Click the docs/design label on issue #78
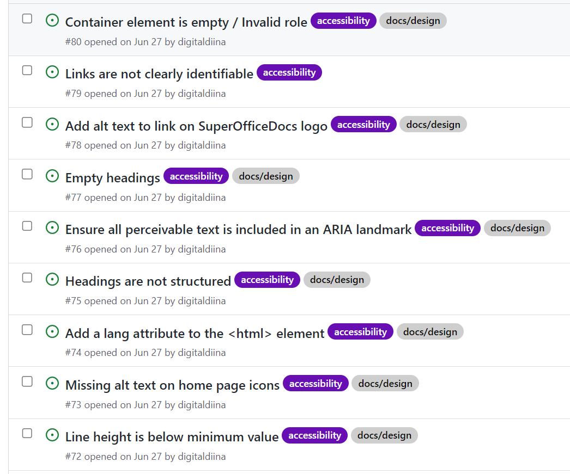 click(x=433, y=124)
